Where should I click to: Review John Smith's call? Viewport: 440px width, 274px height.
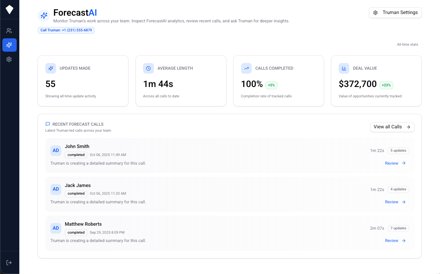click(395, 163)
